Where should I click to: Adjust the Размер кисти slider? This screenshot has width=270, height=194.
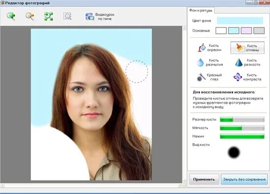coord(242,120)
